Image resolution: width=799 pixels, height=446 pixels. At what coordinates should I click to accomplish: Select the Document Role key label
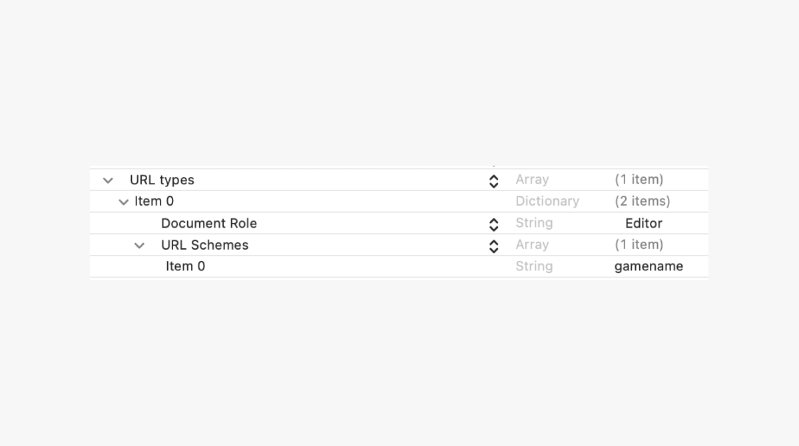click(x=208, y=223)
